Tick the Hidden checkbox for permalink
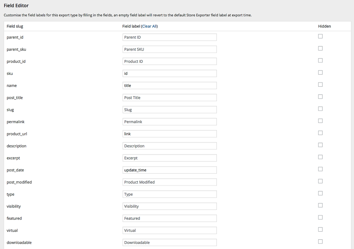 pyautogui.click(x=320, y=121)
